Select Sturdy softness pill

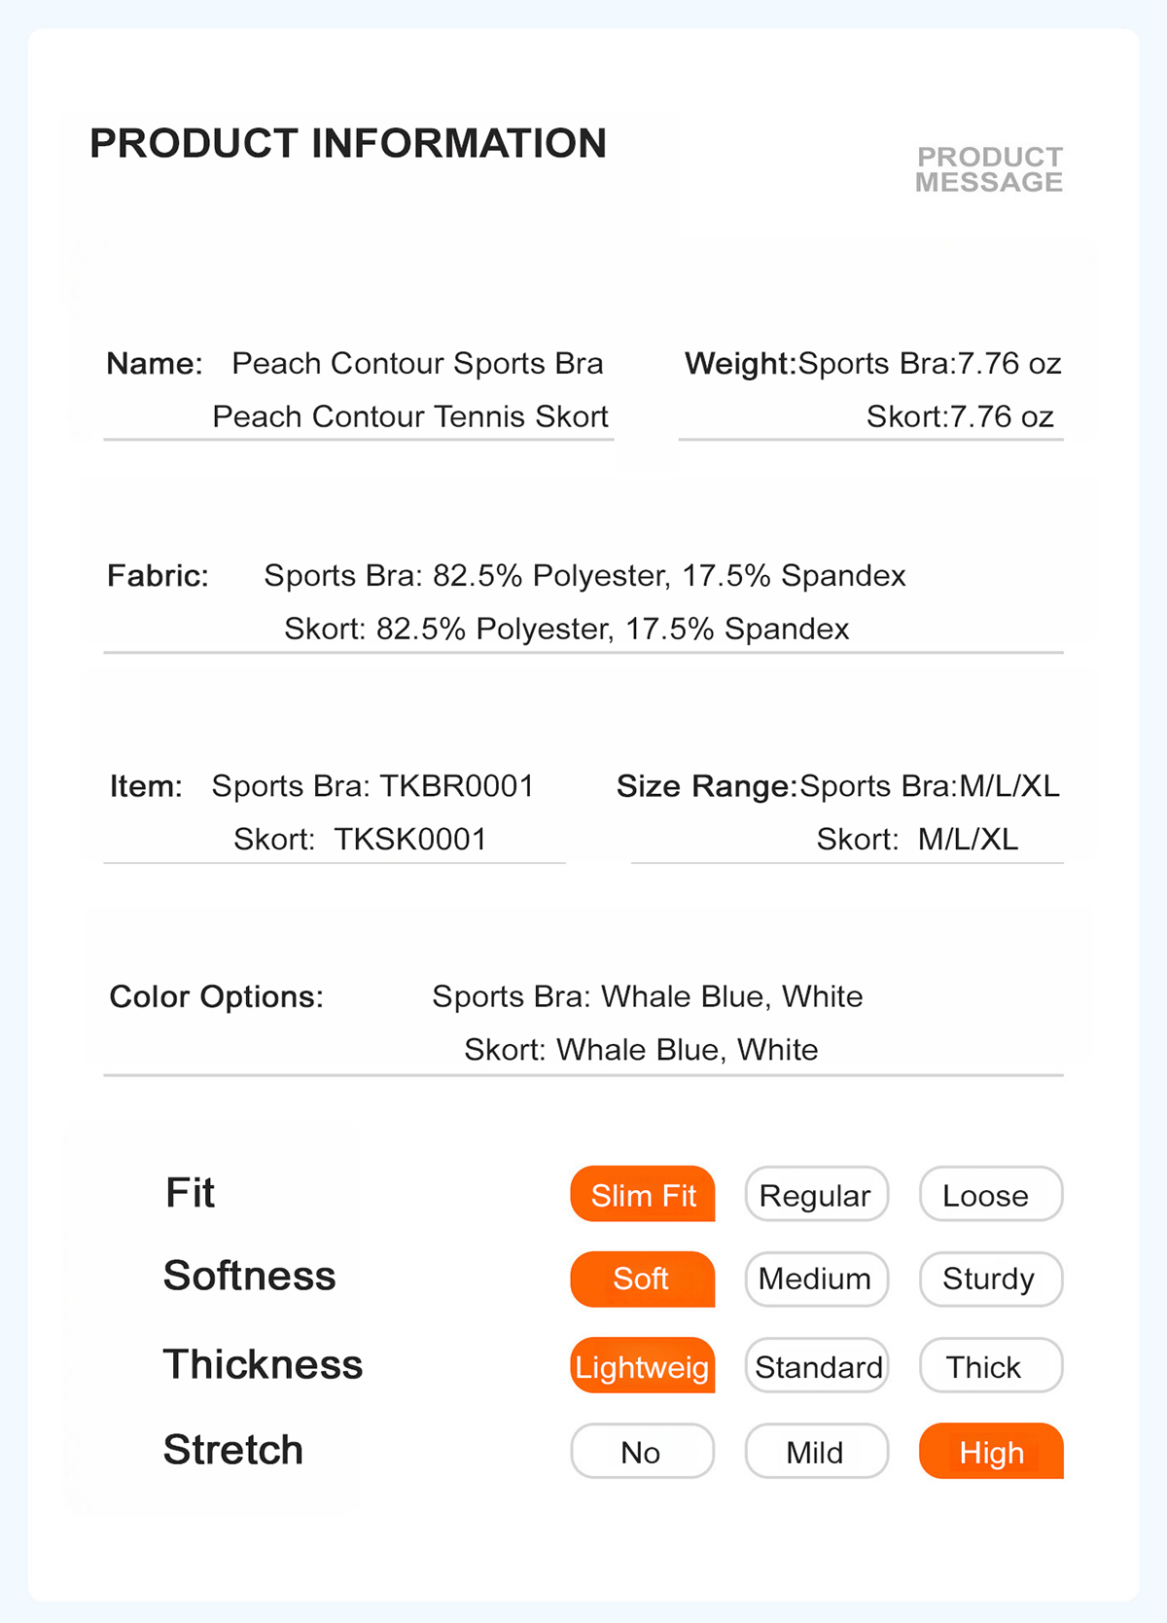pos(991,1279)
